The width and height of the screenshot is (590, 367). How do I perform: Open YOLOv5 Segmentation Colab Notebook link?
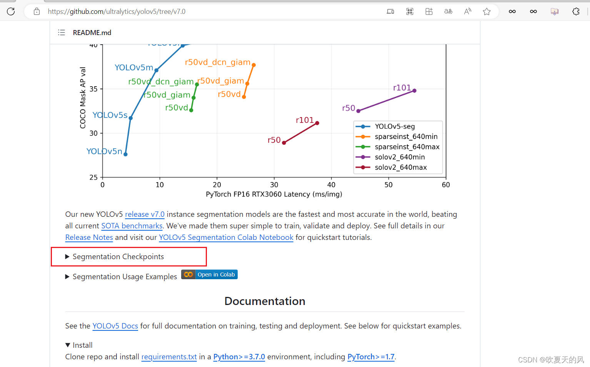[226, 238]
